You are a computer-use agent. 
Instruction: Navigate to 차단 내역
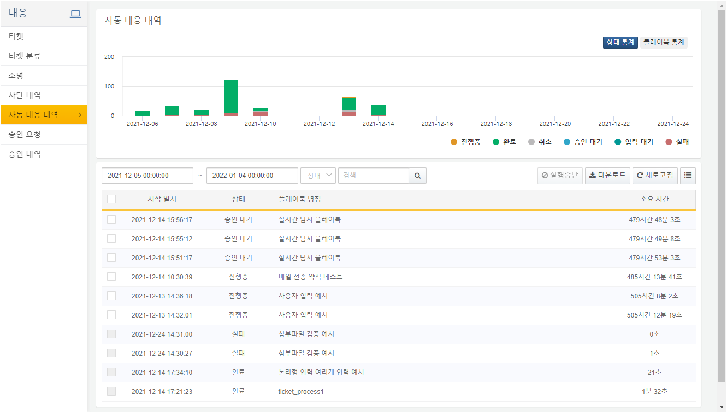44,95
